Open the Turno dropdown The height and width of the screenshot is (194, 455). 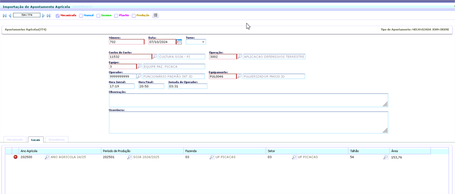(x=196, y=42)
